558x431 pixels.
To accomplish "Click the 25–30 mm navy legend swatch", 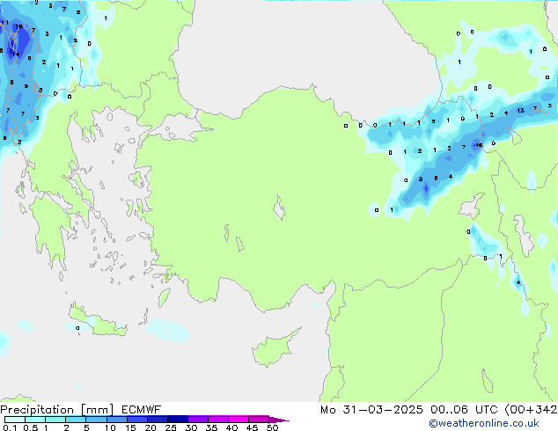I will pos(178,420).
